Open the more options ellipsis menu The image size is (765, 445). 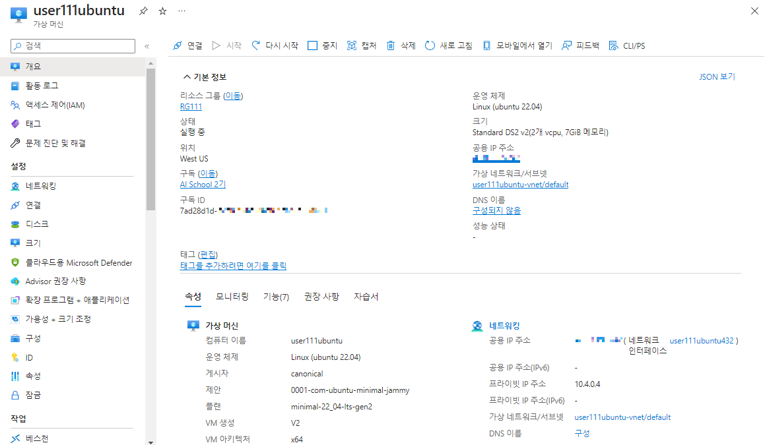tap(182, 11)
